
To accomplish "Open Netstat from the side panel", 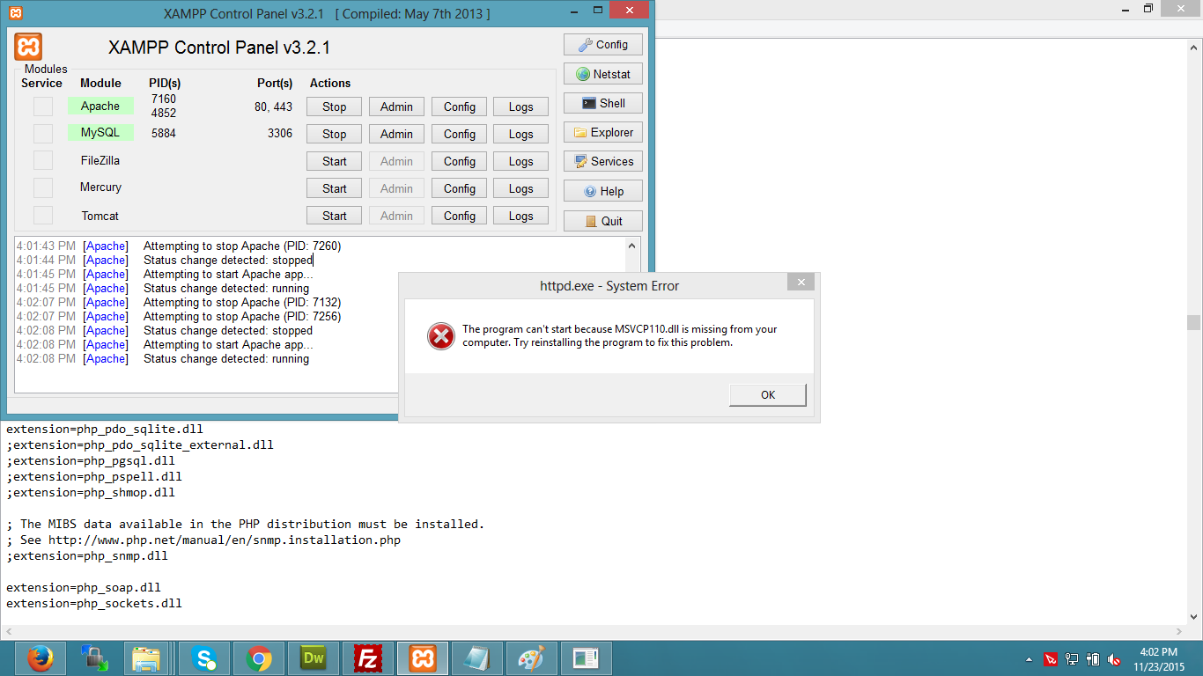I will tap(603, 74).
